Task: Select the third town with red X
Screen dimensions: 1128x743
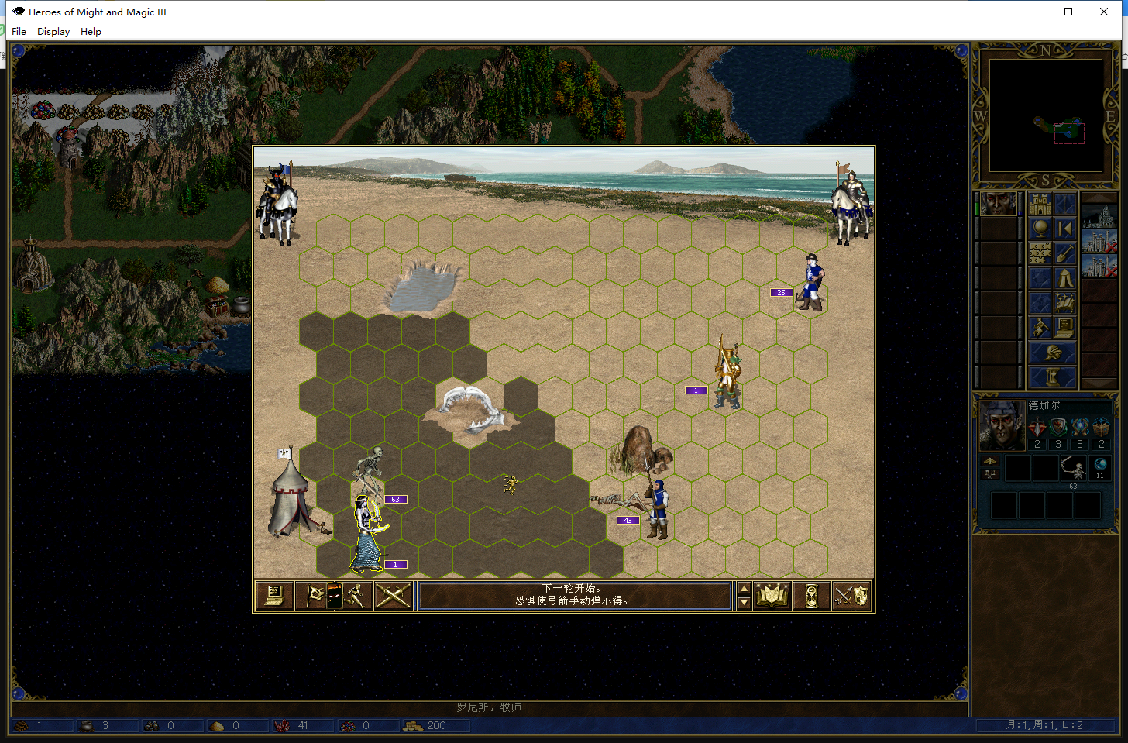Action: 1099,266
